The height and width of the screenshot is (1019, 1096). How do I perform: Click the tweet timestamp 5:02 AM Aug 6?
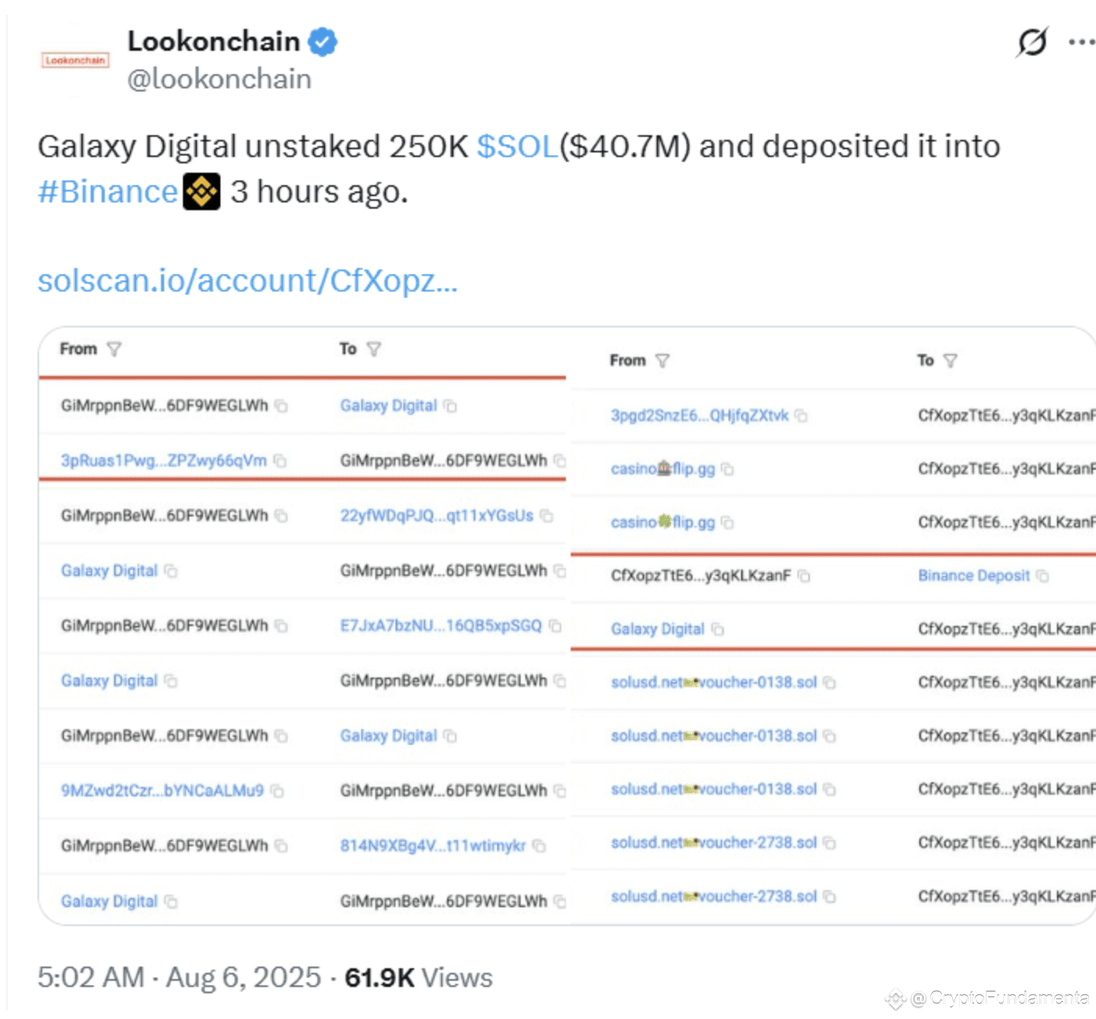click(x=179, y=978)
